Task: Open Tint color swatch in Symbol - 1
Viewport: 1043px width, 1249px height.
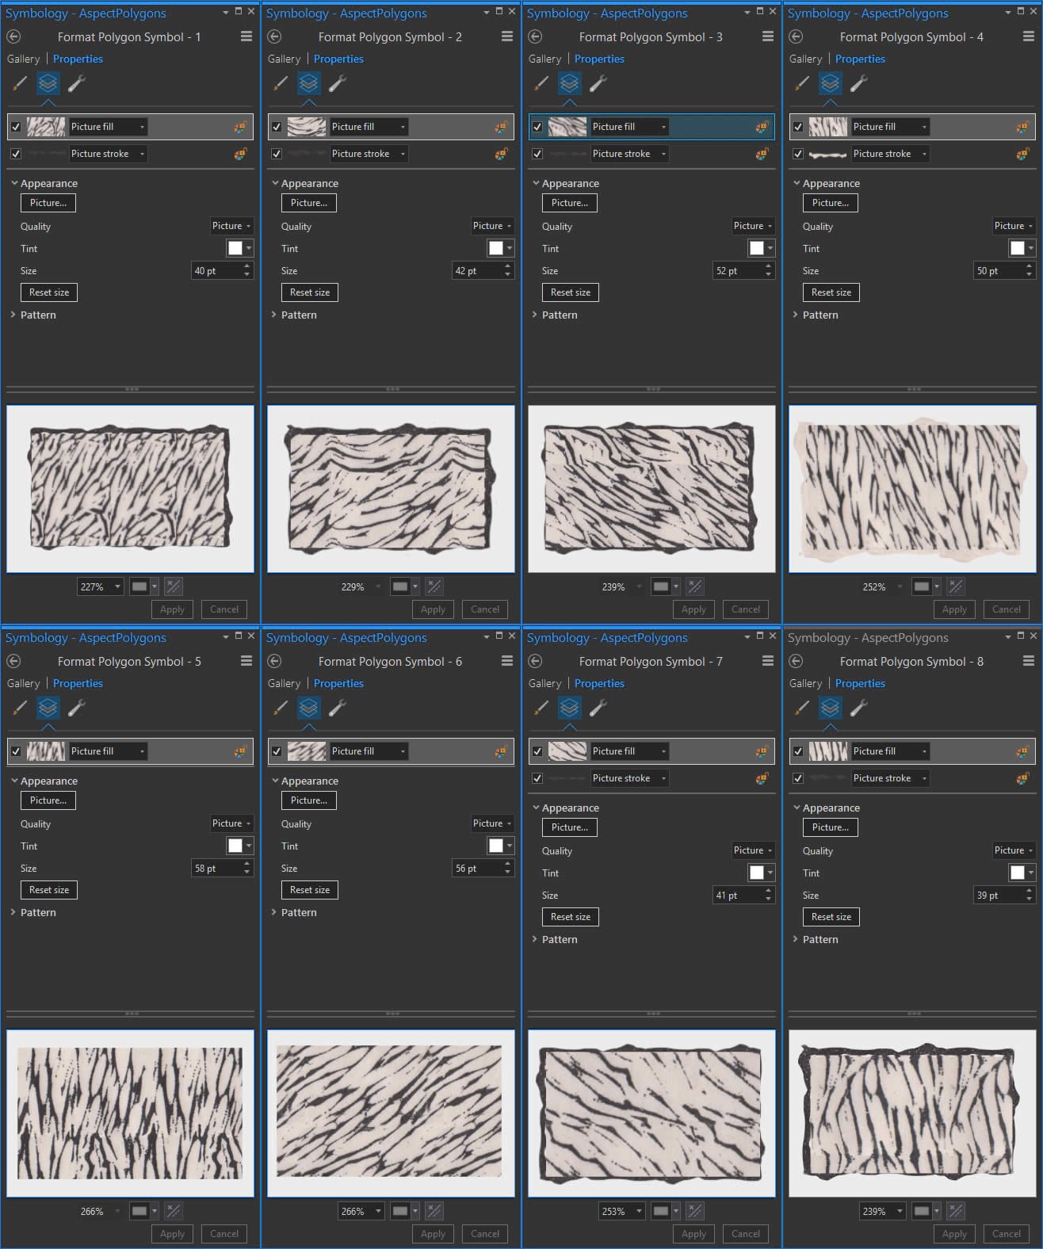Action: point(239,248)
